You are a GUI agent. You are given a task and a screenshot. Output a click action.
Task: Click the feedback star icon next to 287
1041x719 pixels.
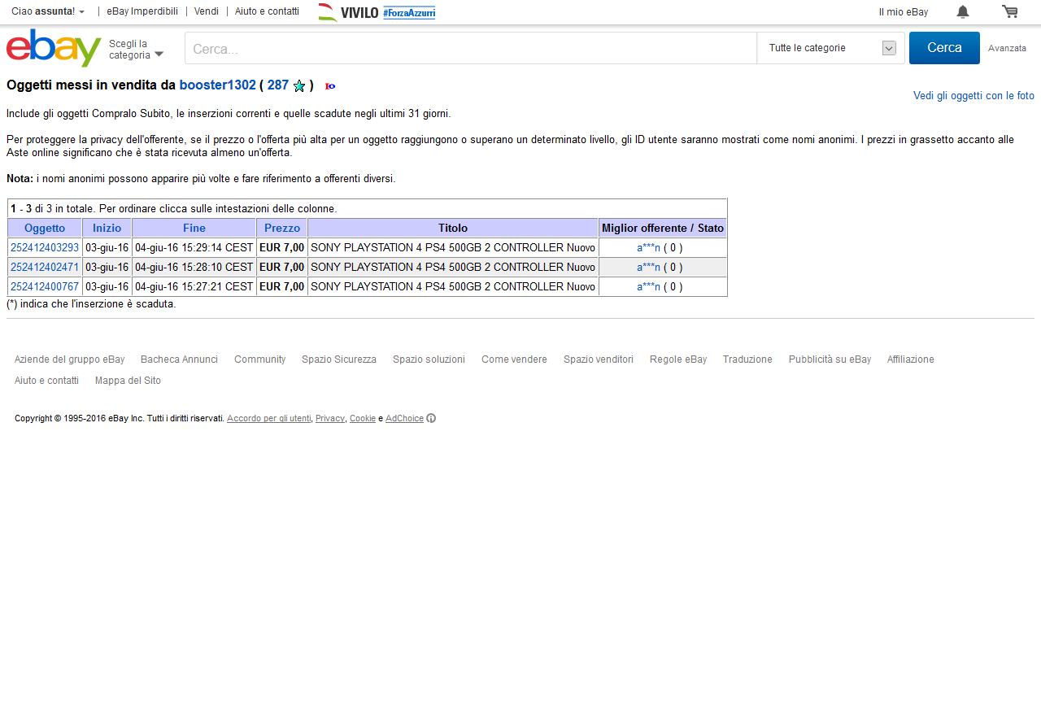299,86
